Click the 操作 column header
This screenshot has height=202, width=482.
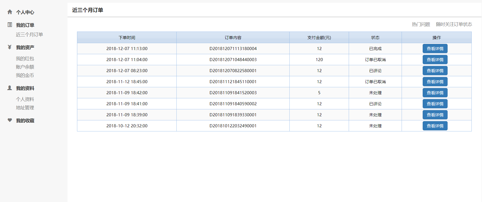(x=437, y=37)
